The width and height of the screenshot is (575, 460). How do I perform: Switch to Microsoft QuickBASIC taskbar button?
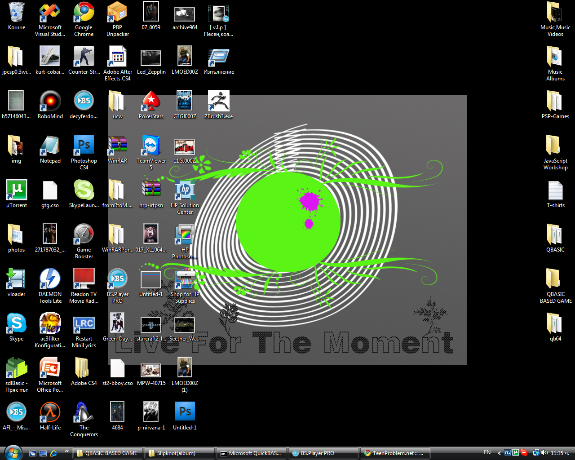point(252,453)
